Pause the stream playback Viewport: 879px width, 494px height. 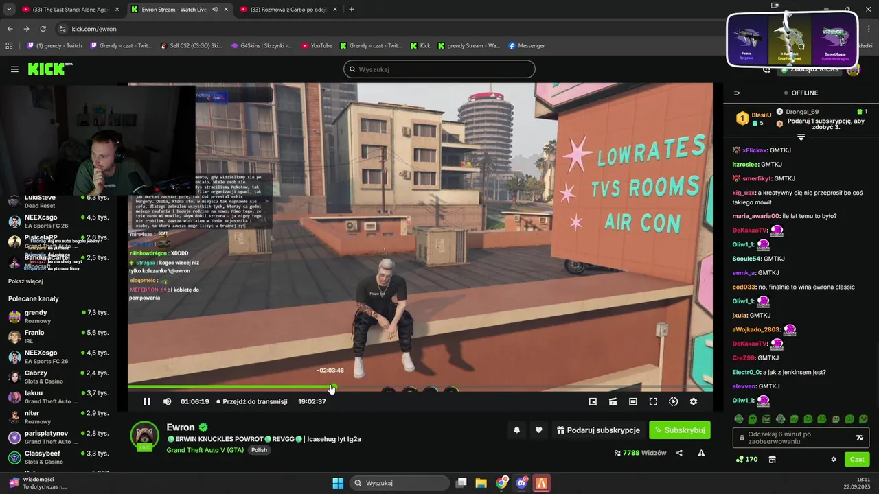(x=146, y=401)
